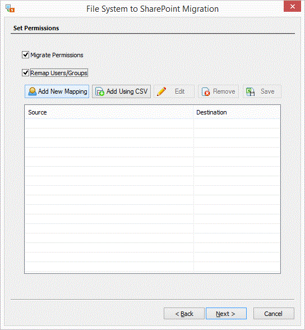
Task: Click the Edit label
Action: point(180,91)
